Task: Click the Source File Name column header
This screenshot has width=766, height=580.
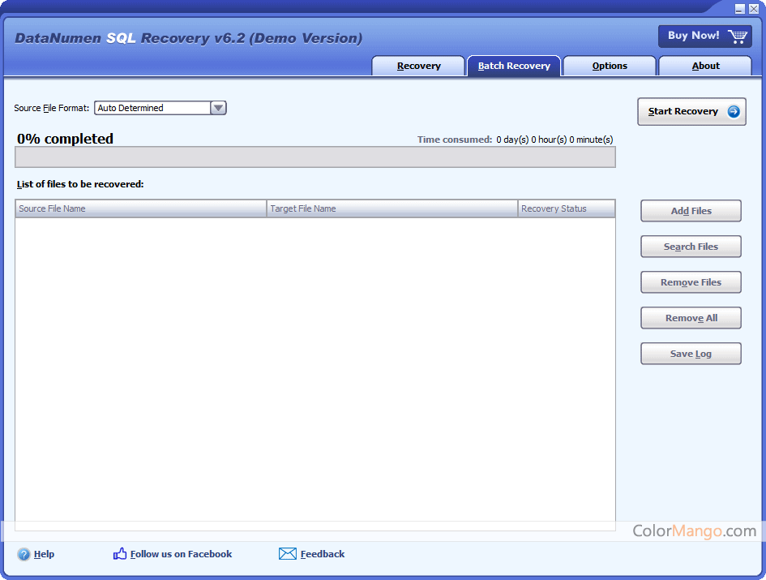Action: [x=141, y=208]
